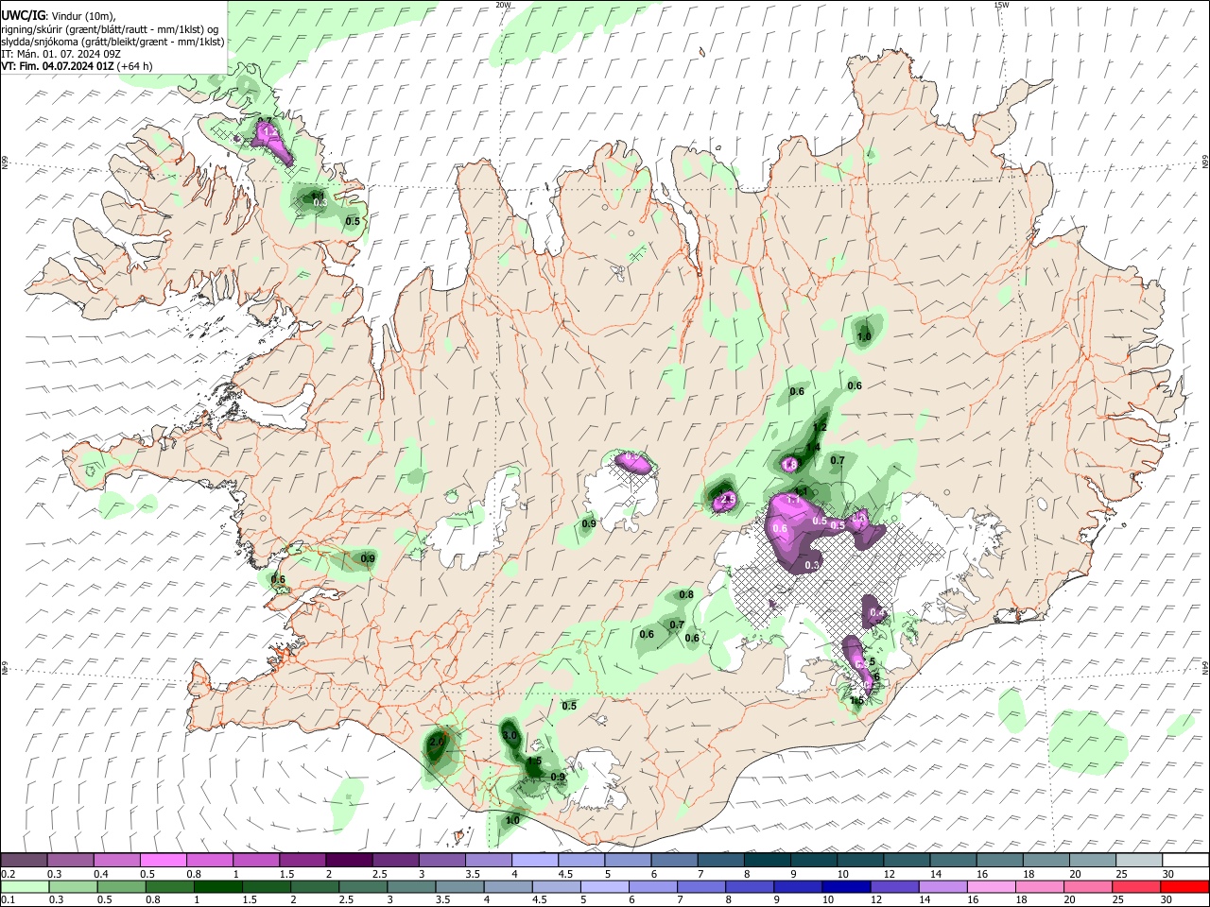Select the upper legend swatch between 20 and 25
This screenshot has height=907, width=1210.
pos(1091,861)
